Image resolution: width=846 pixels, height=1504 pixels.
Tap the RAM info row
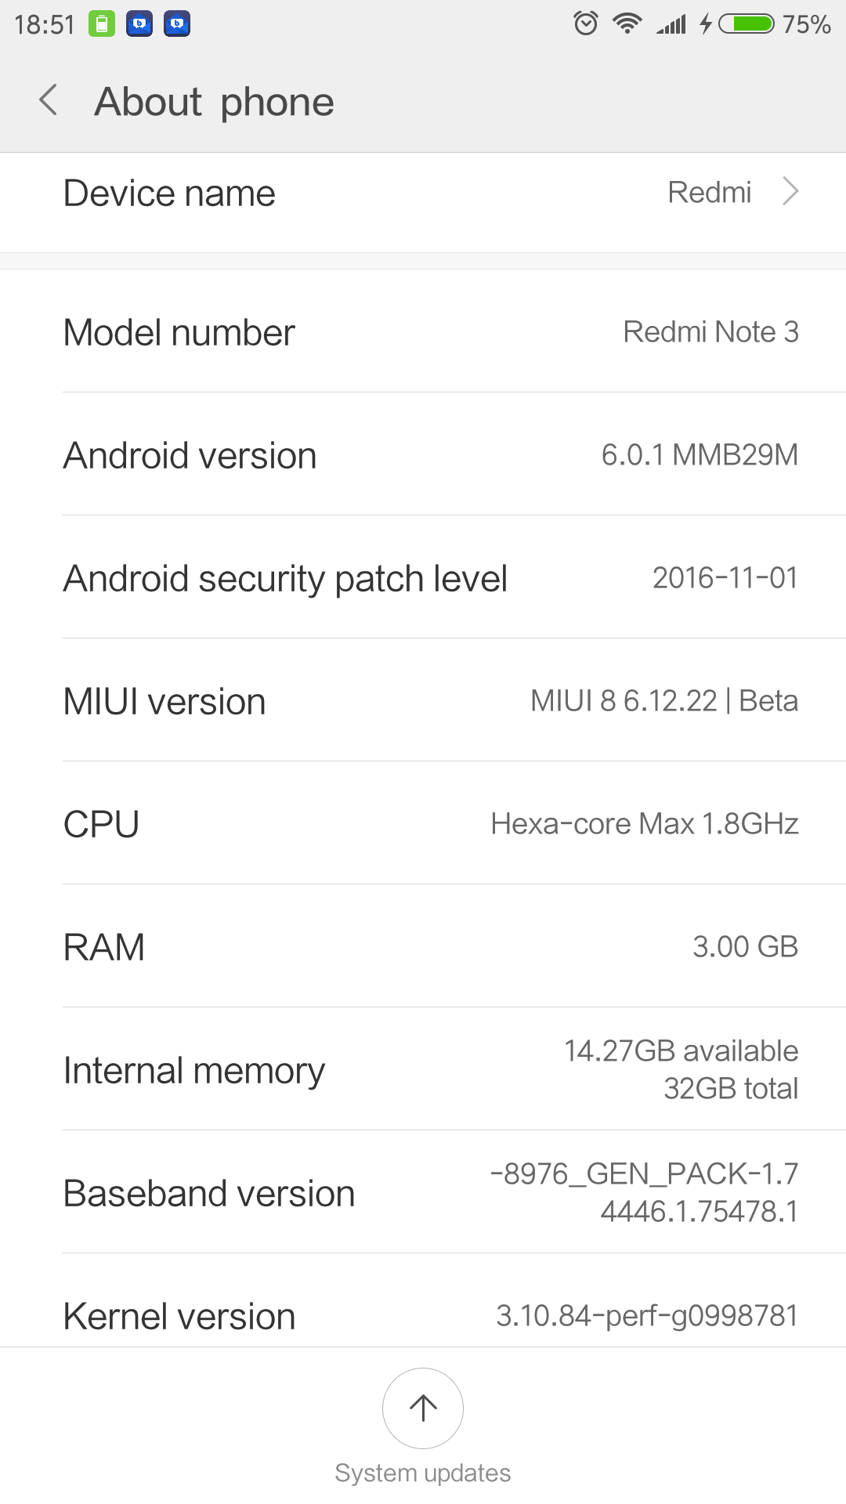(423, 947)
